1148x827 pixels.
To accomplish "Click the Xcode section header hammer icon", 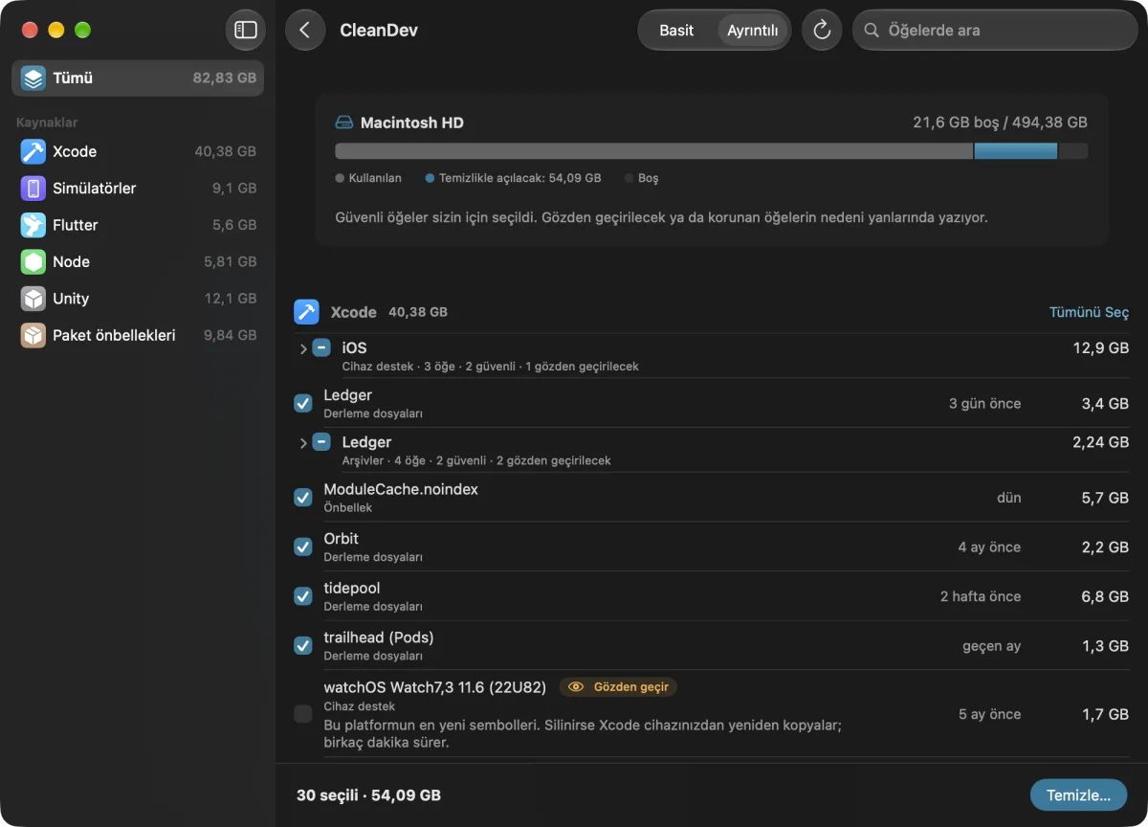I will tap(307, 312).
